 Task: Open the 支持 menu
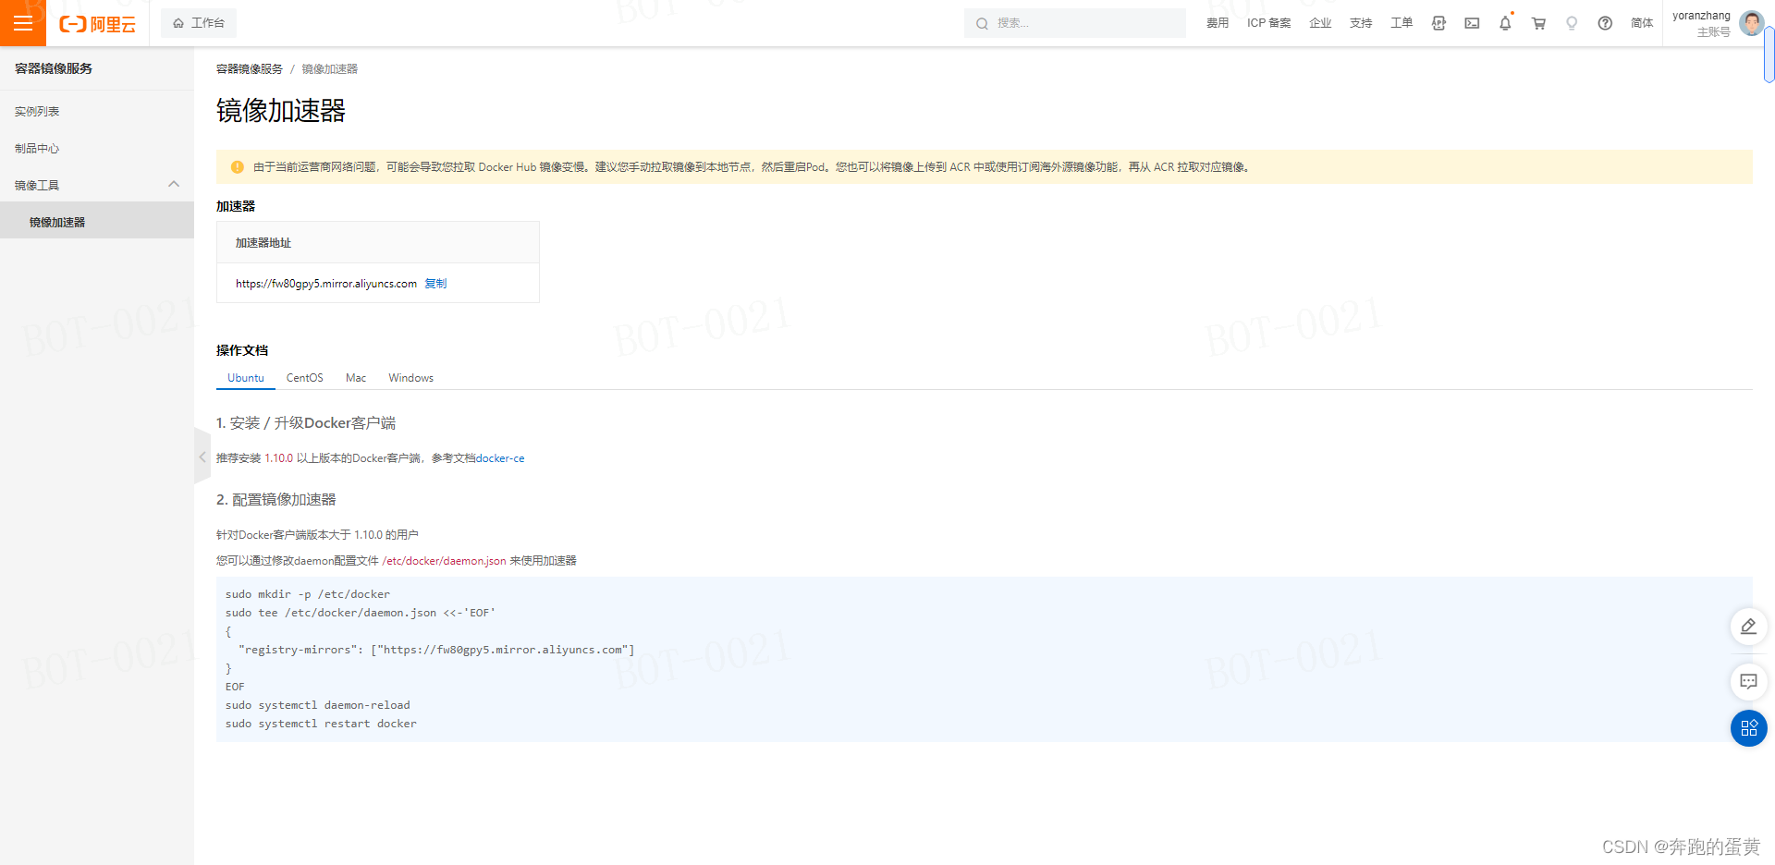(1361, 23)
